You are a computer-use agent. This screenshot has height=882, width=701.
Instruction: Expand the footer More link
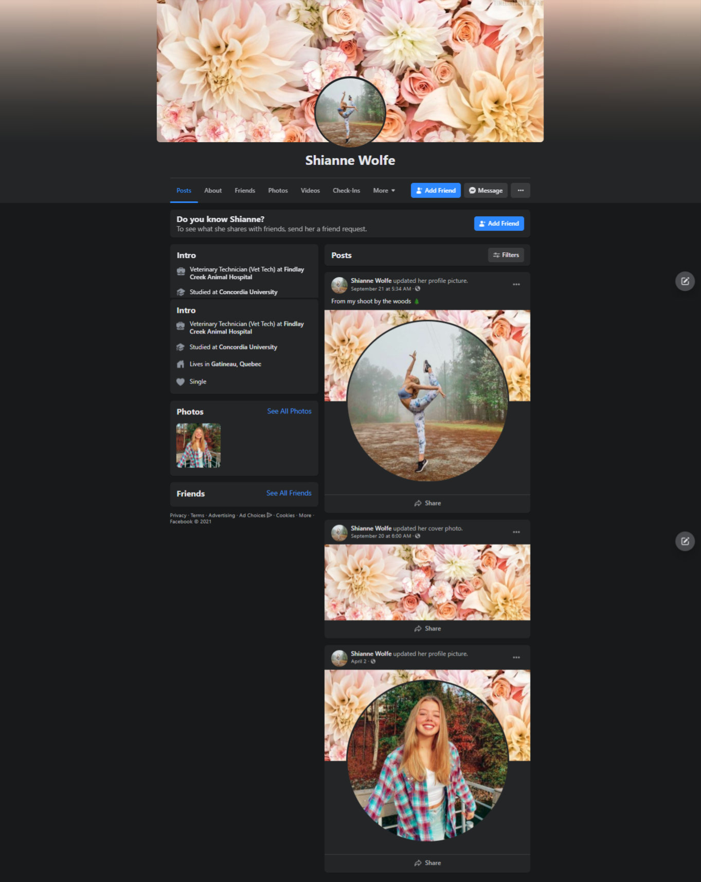pyautogui.click(x=305, y=515)
